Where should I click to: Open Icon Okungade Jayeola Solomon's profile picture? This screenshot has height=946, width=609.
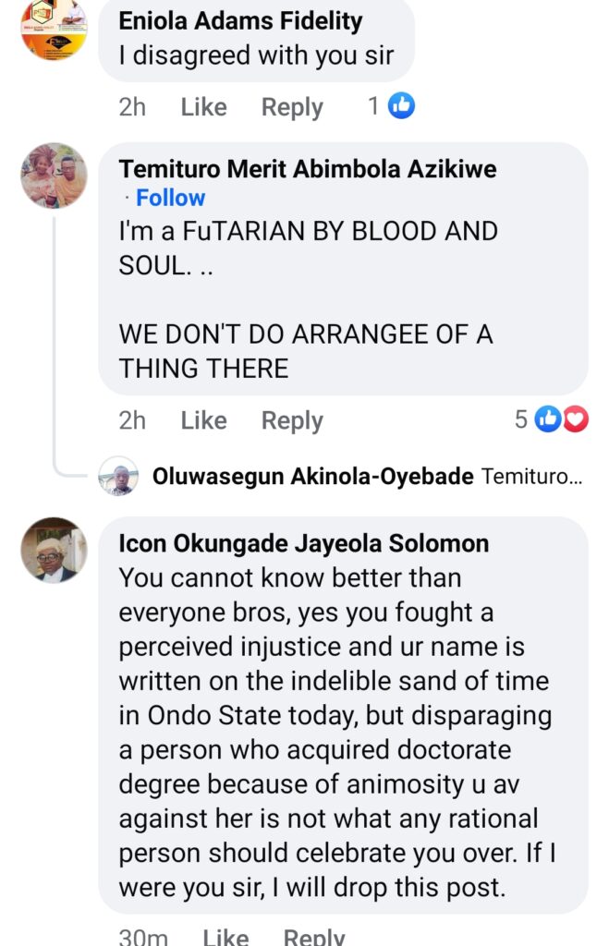[54, 550]
